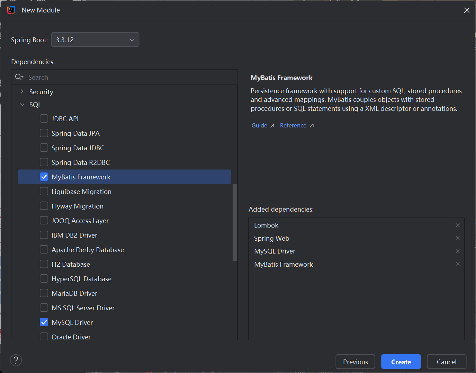Viewport: 476px width, 373px height.
Task: Open the MyBatis Reference link
Action: coord(293,125)
